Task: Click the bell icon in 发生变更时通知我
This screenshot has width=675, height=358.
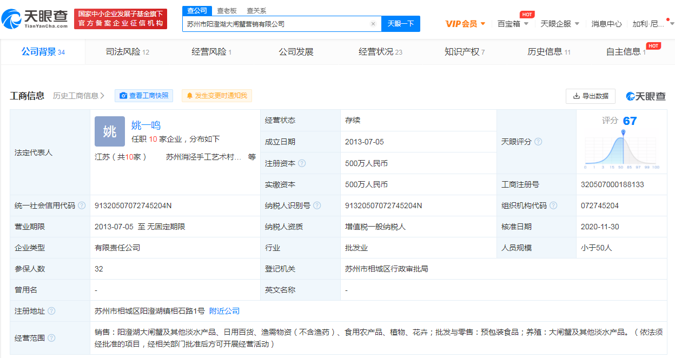Action: pyautogui.click(x=190, y=96)
